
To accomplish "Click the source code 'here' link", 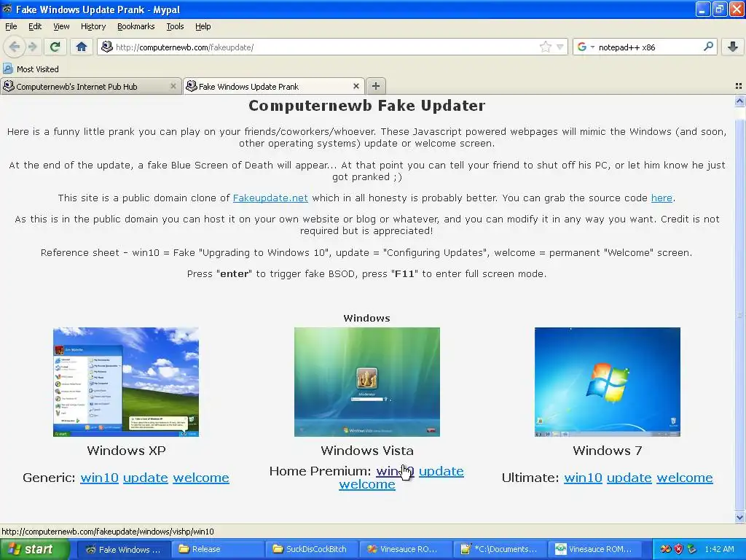I will pos(661,198).
